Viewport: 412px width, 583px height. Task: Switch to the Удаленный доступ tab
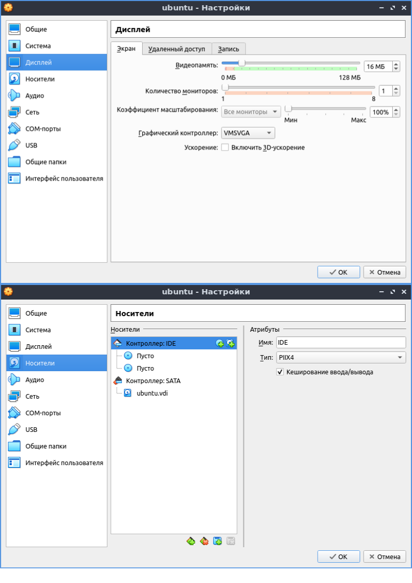176,49
